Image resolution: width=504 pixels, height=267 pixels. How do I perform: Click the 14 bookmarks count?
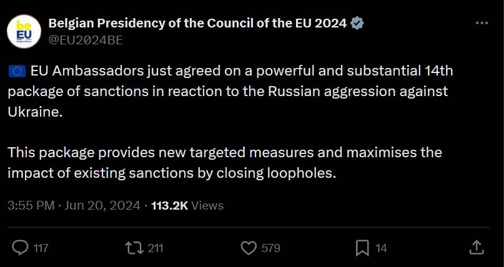pyautogui.click(x=382, y=248)
